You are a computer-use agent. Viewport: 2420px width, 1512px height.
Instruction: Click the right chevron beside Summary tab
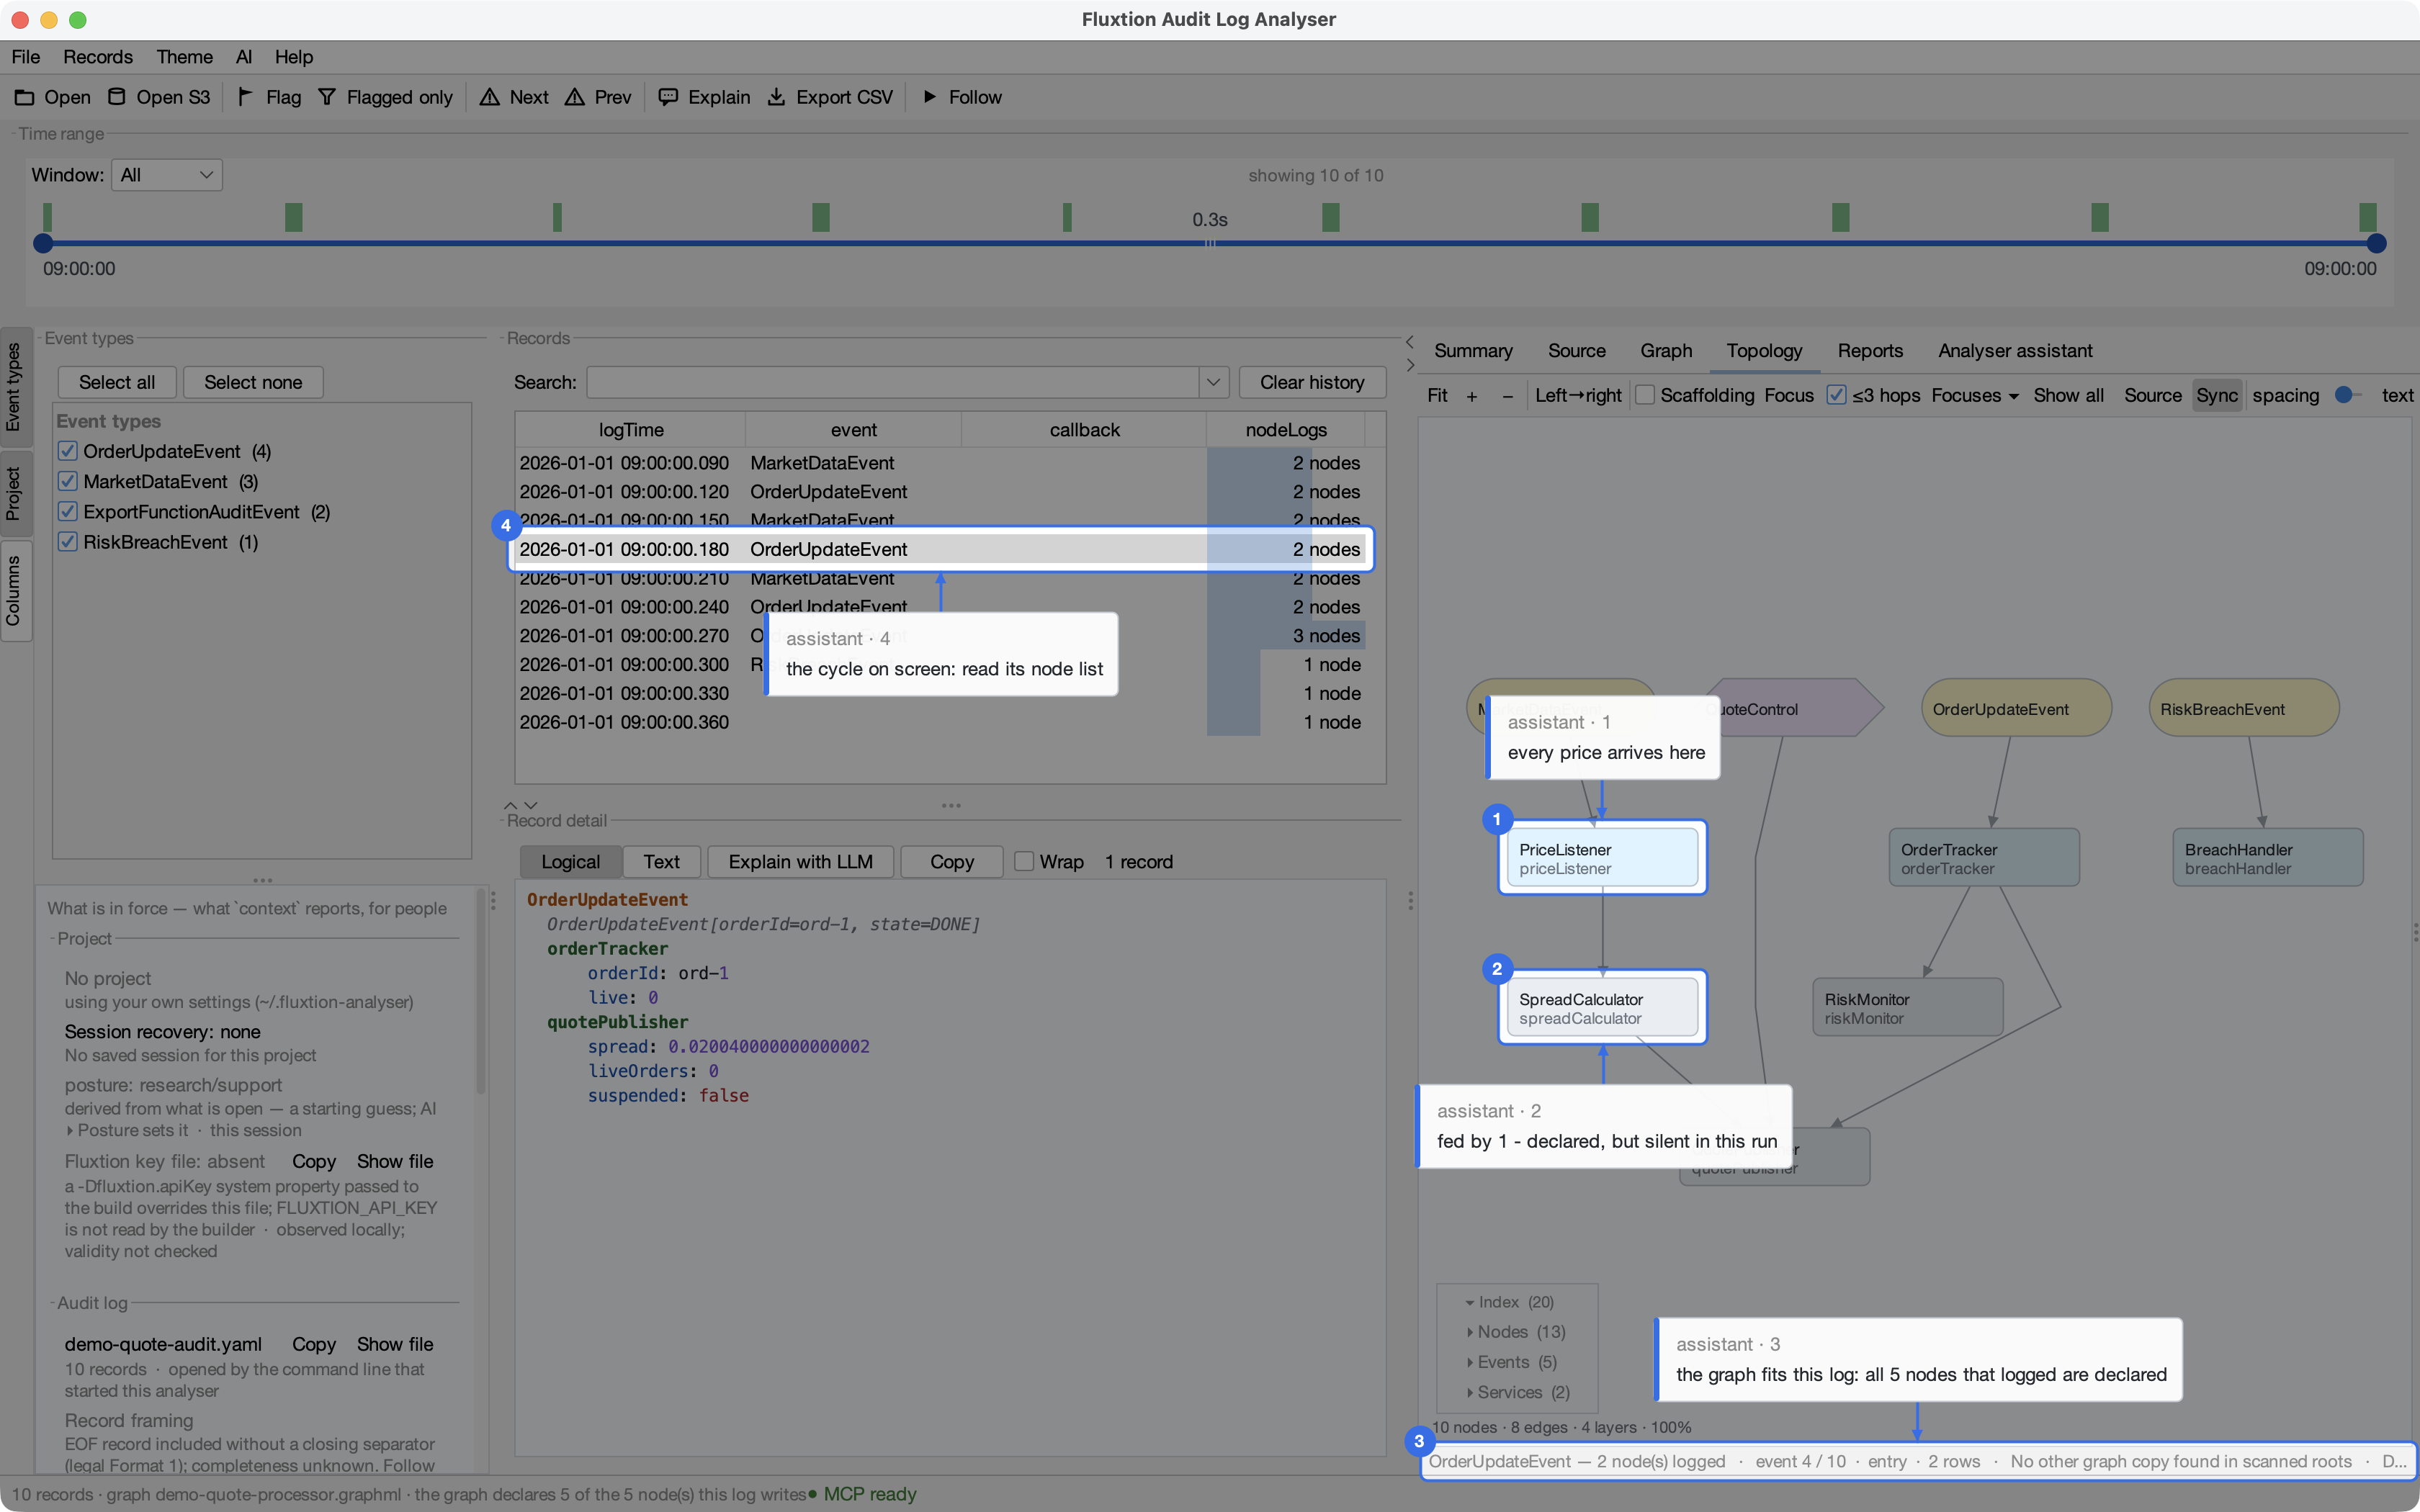coord(1410,365)
